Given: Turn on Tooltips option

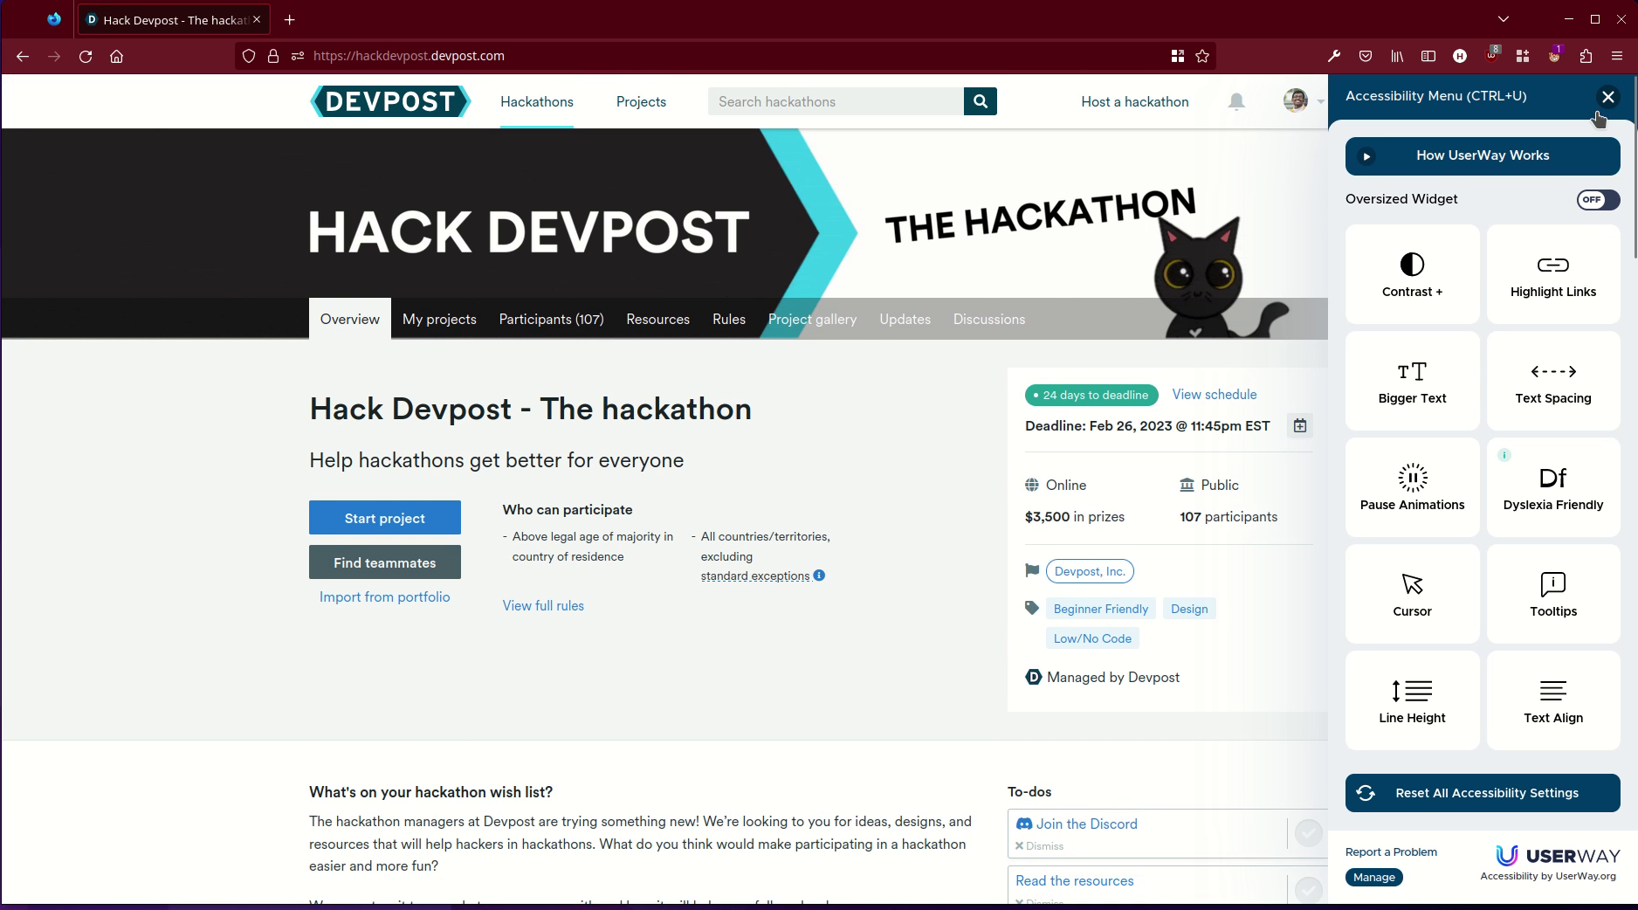Looking at the screenshot, I should 1553,594.
